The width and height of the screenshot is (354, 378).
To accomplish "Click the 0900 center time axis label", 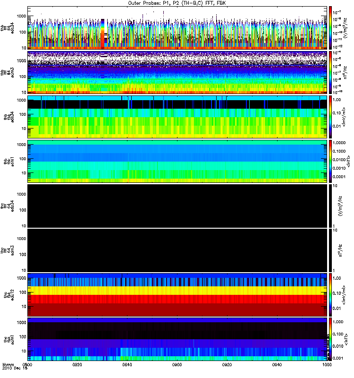I will [x=177, y=364].
